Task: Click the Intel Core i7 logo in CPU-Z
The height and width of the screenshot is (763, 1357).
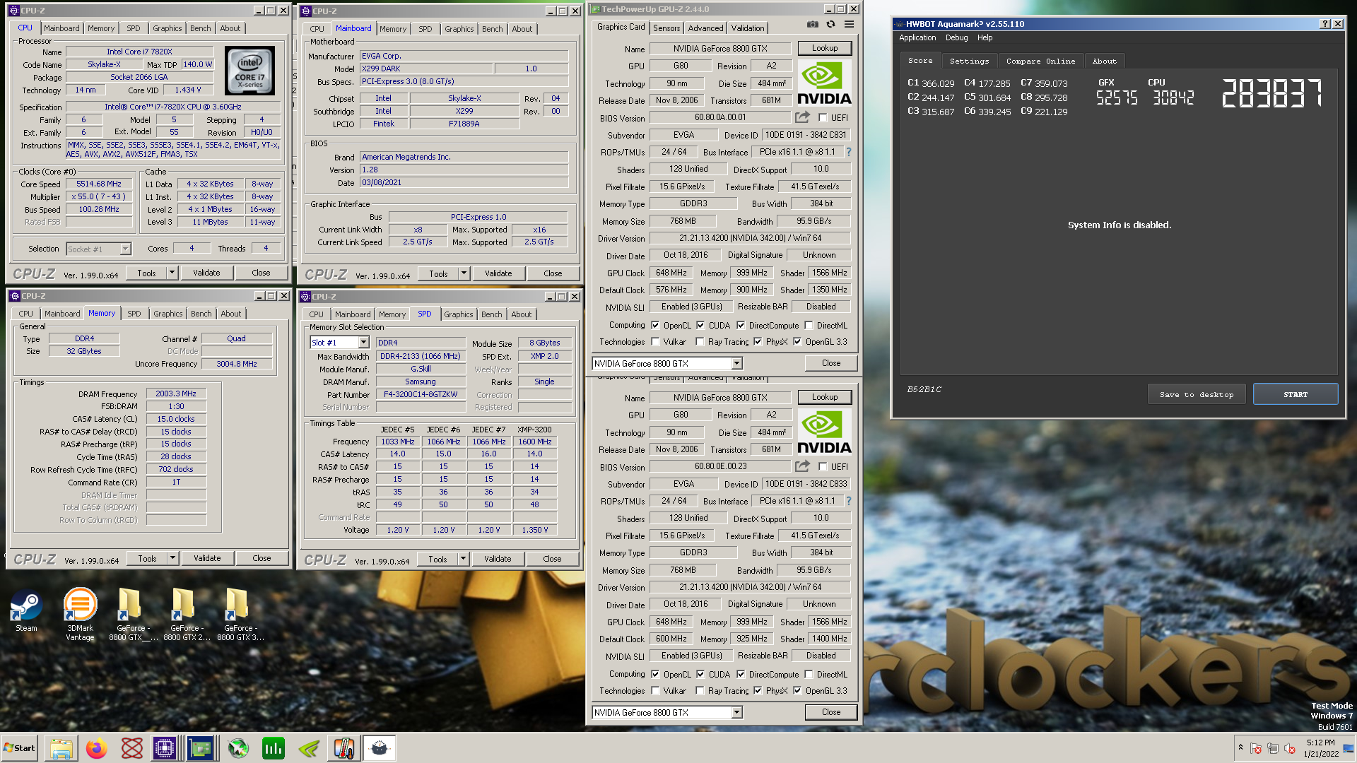Action: pyautogui.click(x=249, y=71)
